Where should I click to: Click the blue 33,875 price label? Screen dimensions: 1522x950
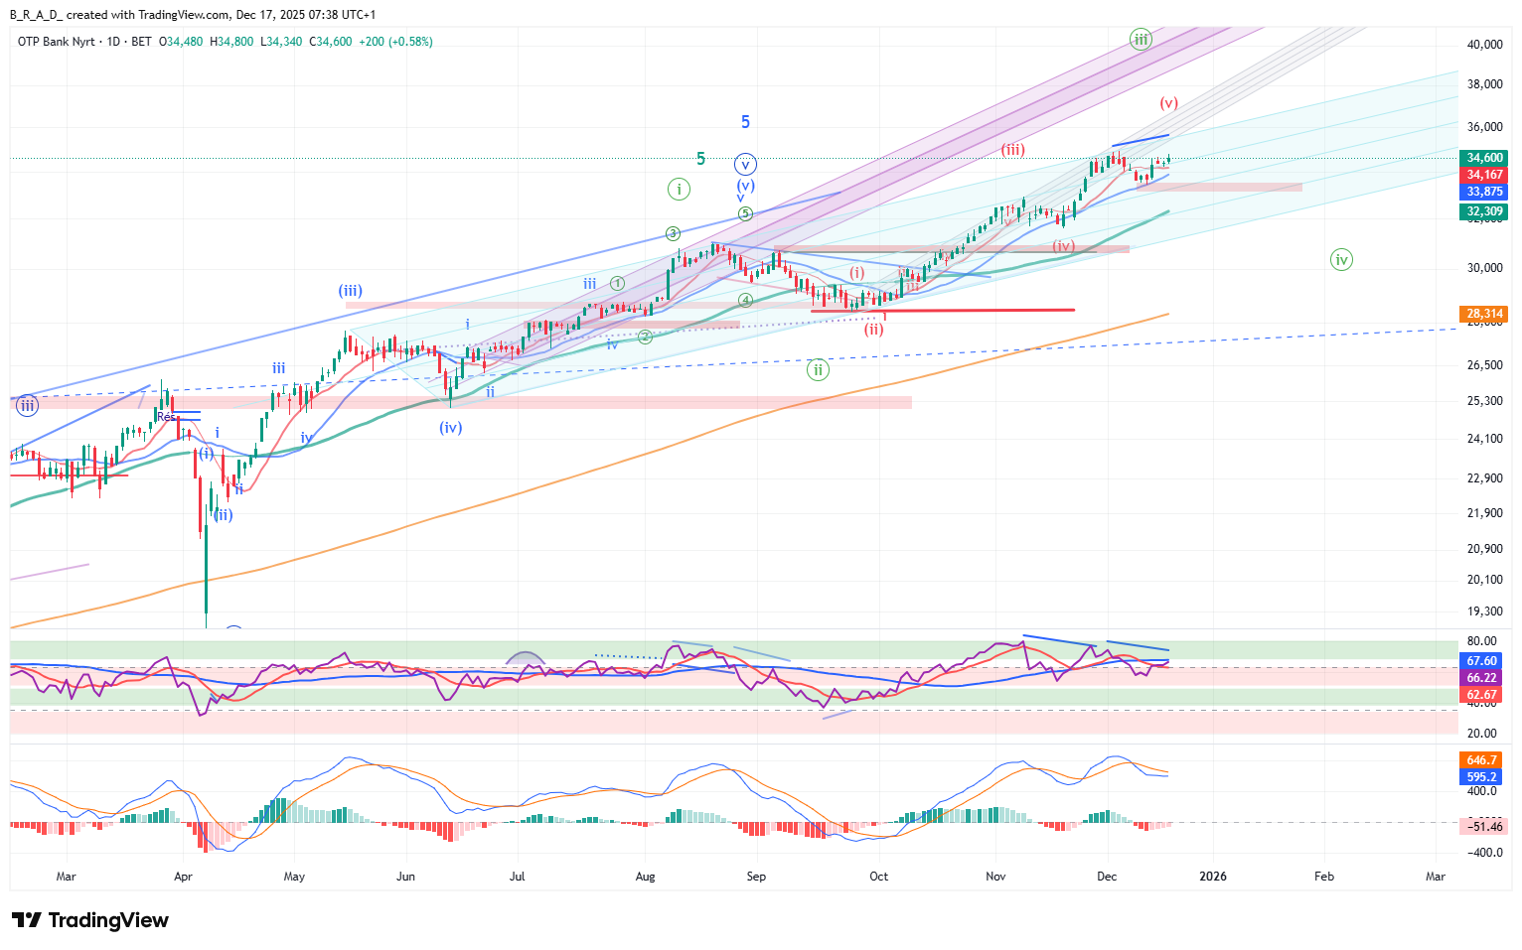pos(1484,192)
